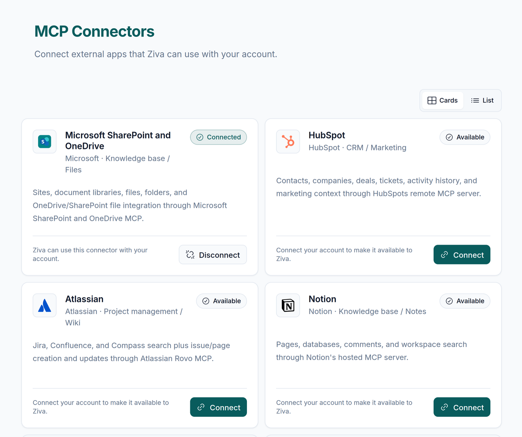This screenshot has height=437, width=522.
Task: Click the MCP Connectors page heading
Action: tap(94, 31)
